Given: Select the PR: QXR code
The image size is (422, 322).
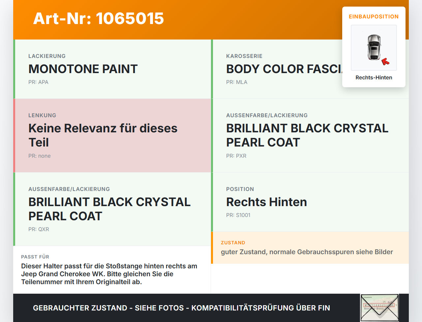Looking at the screenshot, I should tap(39, 229).
